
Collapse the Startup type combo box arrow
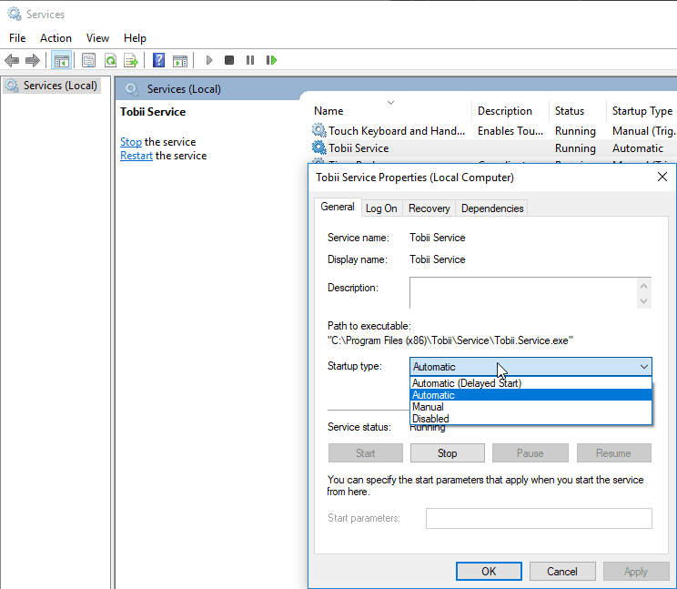click(x=643, y=367)
